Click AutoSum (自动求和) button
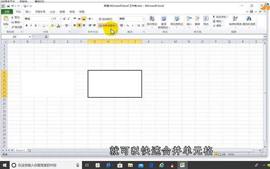The height and width of the screenshot is (169, 270). (220, 17)
